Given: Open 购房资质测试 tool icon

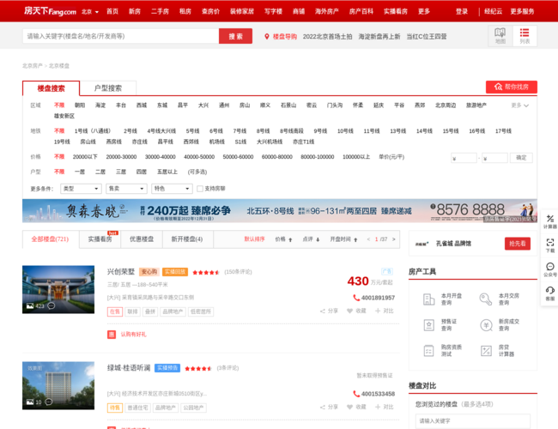Looking at the screenshot, I should coord(429,351).
